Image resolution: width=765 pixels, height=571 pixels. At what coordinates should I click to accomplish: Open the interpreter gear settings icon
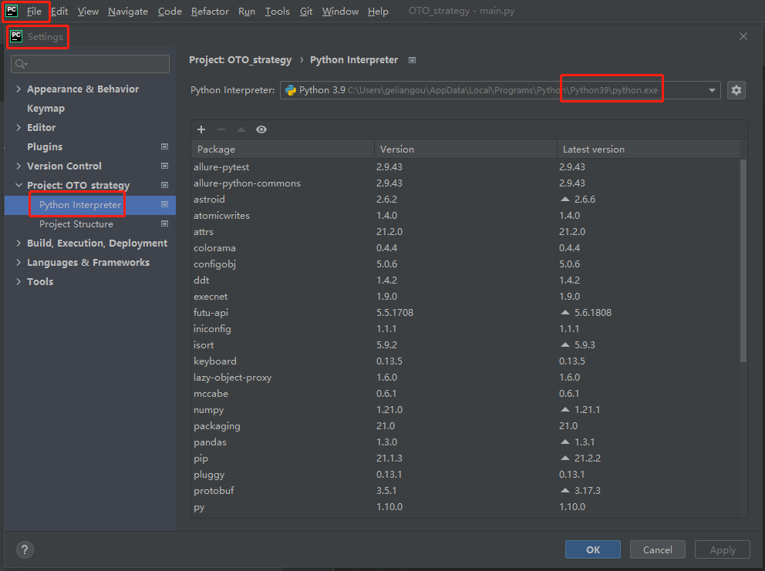736,90
